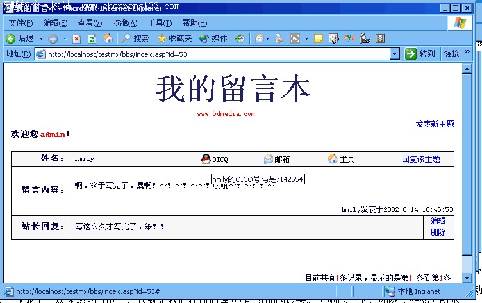Click the QQ penguin OICQ icon

[206, 159]
